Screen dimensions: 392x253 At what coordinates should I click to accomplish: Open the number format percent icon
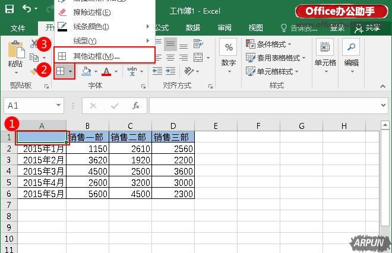pos(229,48)
